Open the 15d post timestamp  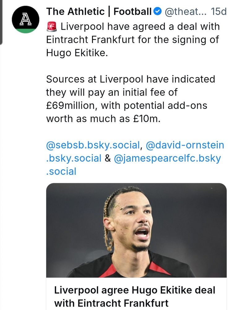pyautogui.click(x=218, y=12)
